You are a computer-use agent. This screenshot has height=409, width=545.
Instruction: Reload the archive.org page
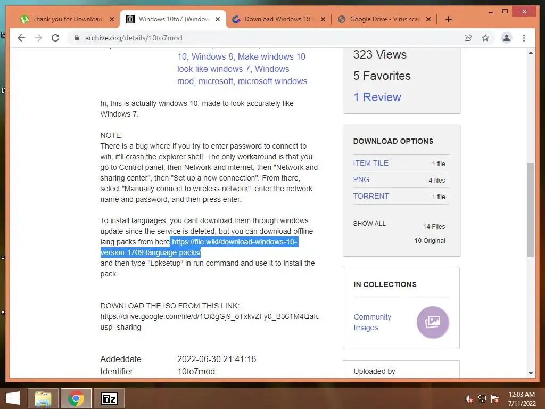click(55, 38)
